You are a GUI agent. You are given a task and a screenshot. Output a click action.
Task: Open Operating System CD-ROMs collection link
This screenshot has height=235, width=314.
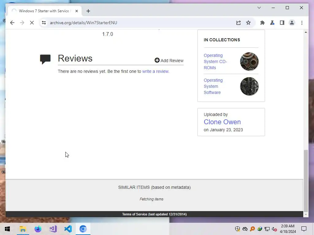(x=215, y=62)
